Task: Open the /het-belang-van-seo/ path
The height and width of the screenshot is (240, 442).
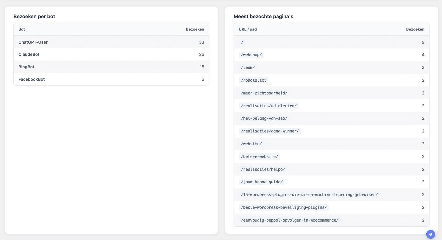Action: click(x=264, y=119)
